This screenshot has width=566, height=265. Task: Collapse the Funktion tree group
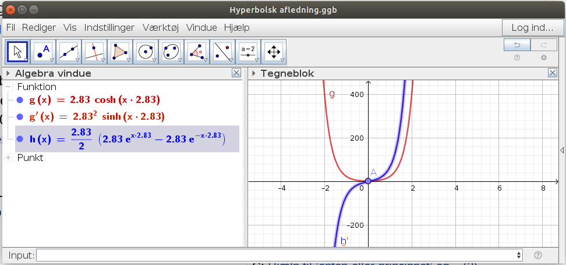click(x=9, y=87)
